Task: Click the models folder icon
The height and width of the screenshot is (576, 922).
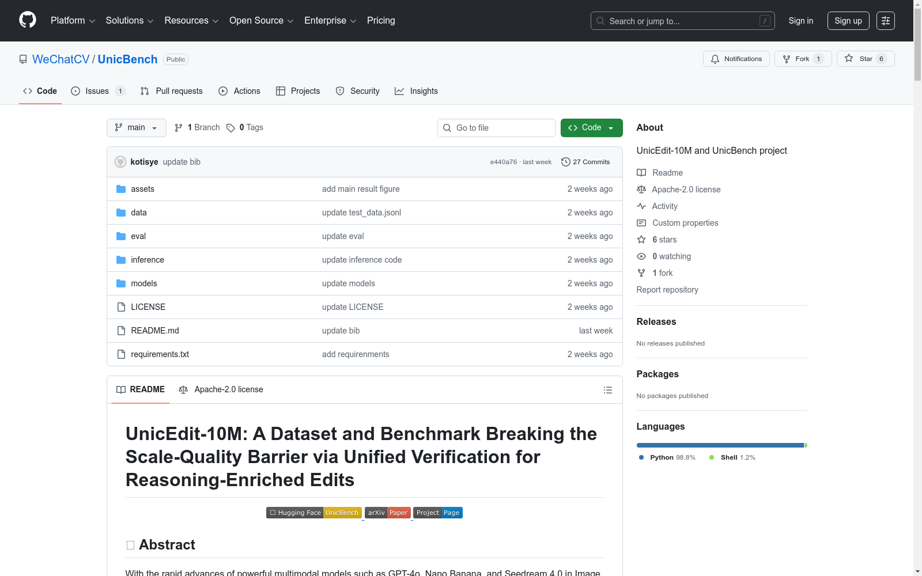Action: click(x=121, y=283)
